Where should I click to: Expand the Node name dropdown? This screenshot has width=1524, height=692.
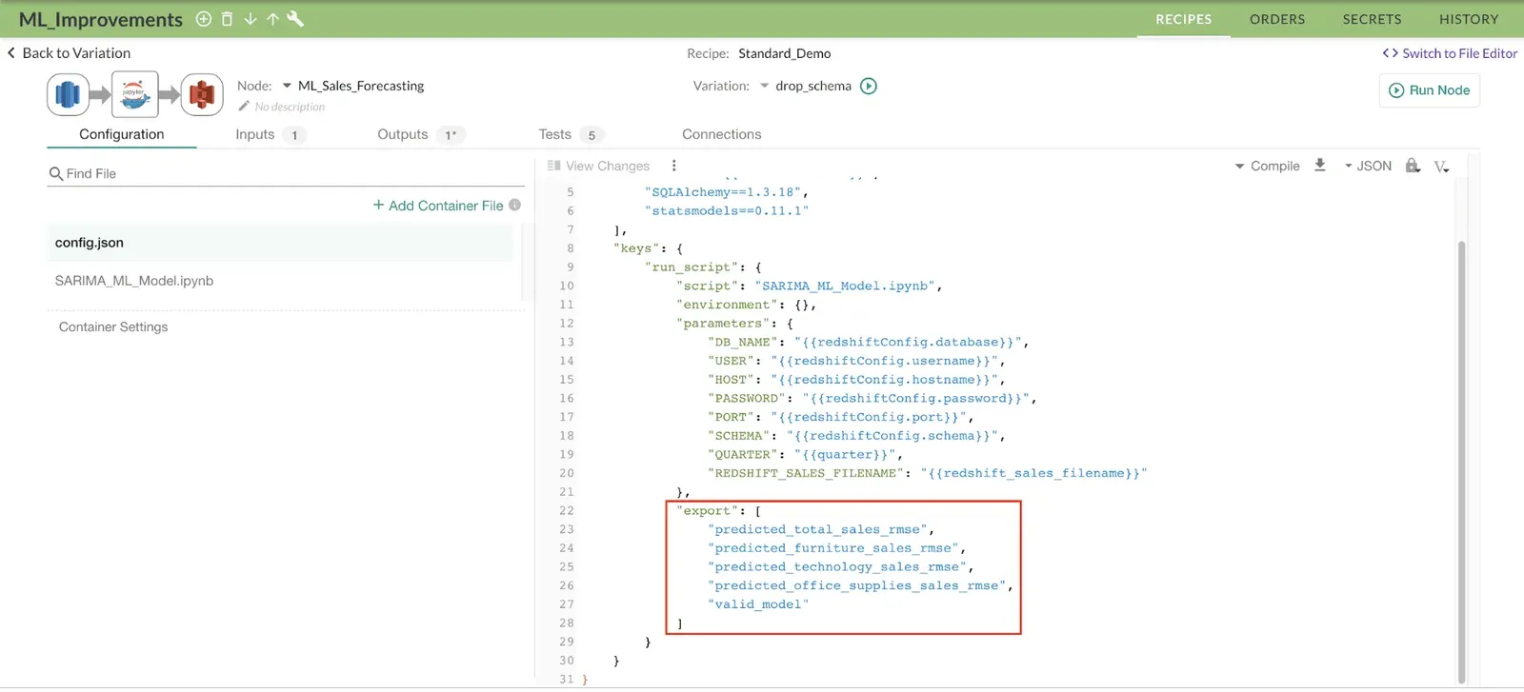click(287, 86)
